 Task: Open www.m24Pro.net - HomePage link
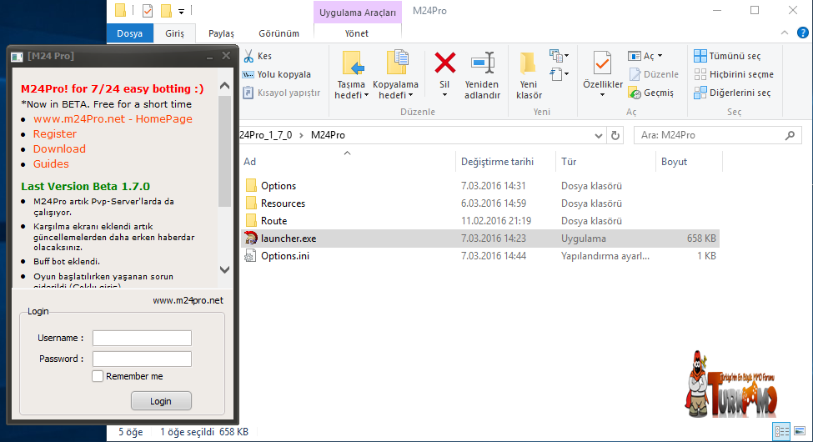tap(113, 118)
